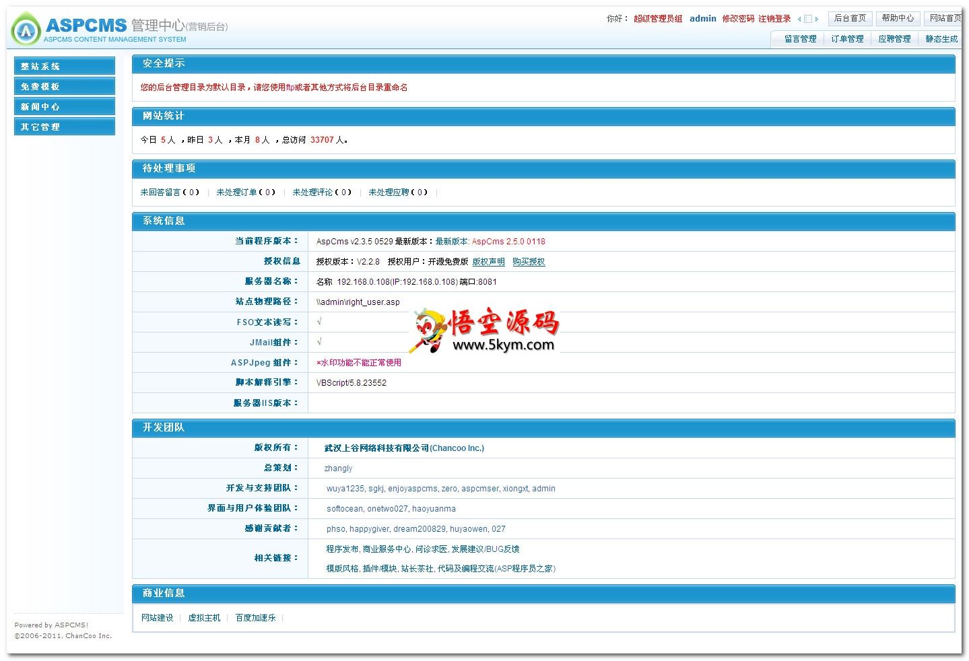This screenshot has width=969, height=661.
Task: Click the 模版风格 link
Action: point(342,569)
